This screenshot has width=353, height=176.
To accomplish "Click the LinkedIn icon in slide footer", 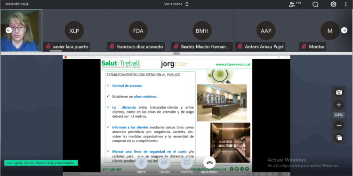I will pos(242,169).
